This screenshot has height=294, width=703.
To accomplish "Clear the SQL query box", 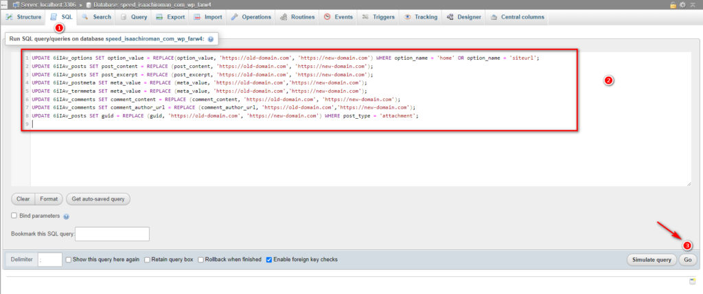I will pos(23,199).
